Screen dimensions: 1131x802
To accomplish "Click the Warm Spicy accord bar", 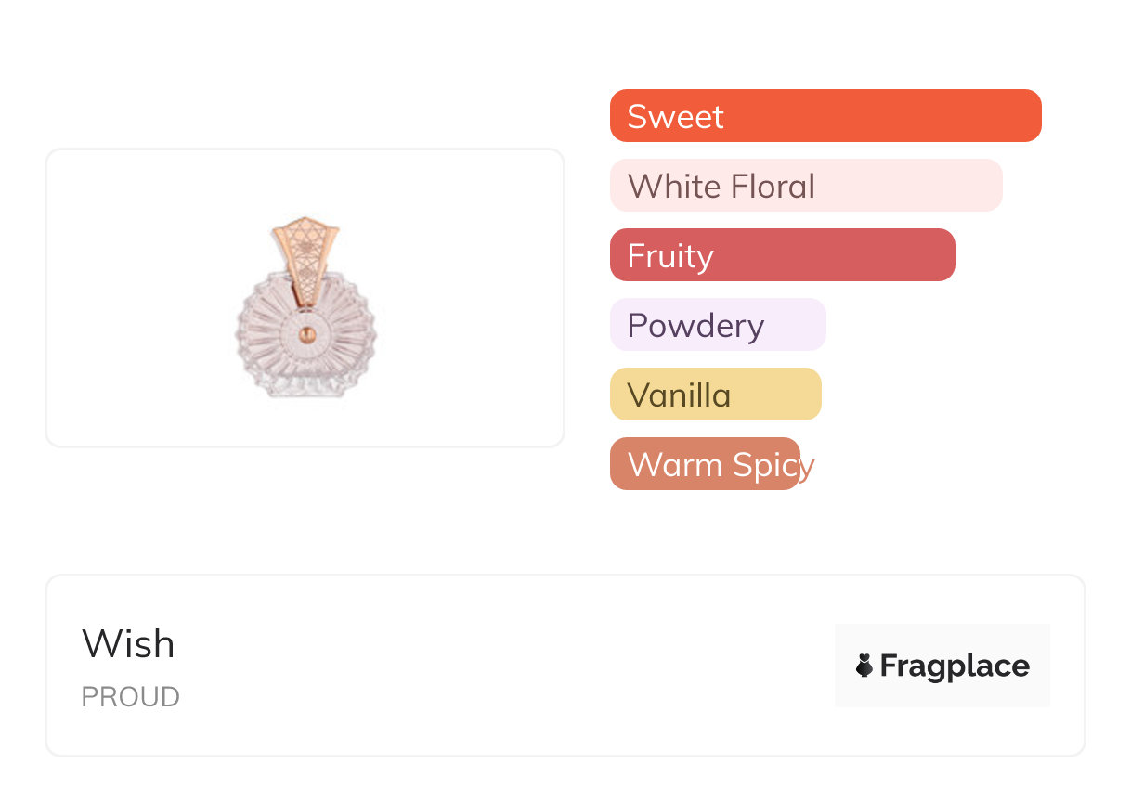I will click(704, 464).
